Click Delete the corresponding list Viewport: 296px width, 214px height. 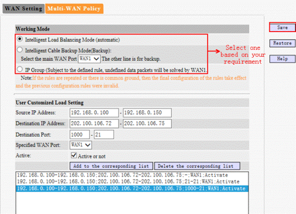pos(197,166)
